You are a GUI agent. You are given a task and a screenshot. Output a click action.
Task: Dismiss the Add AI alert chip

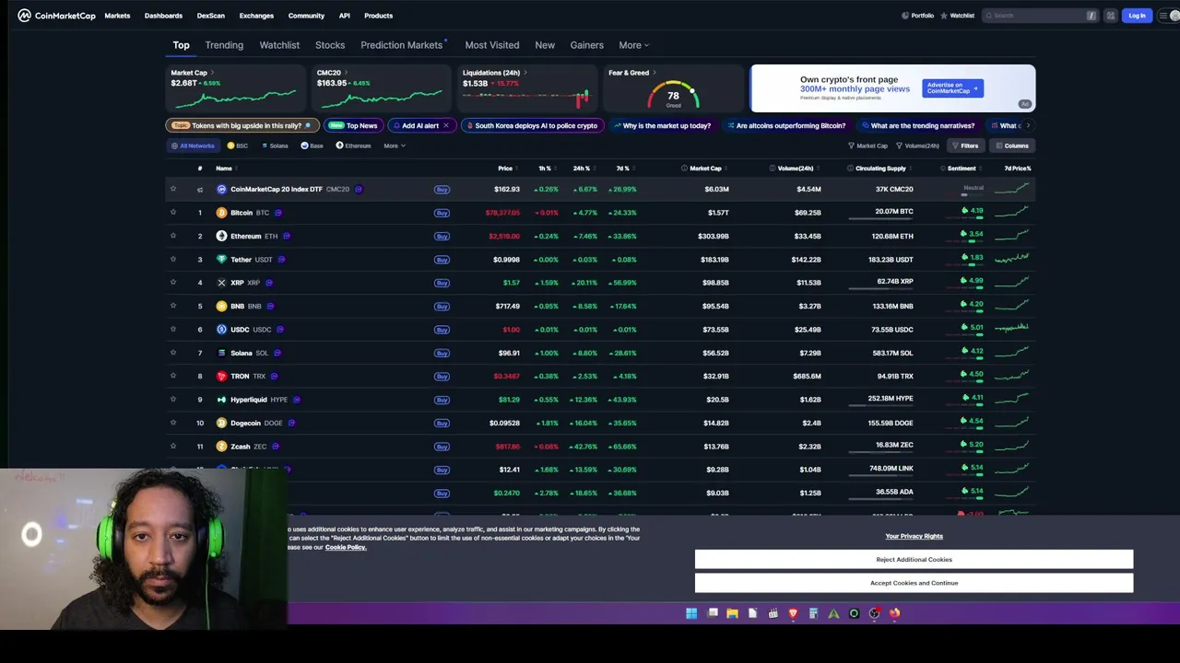click(x=446, y=125)
